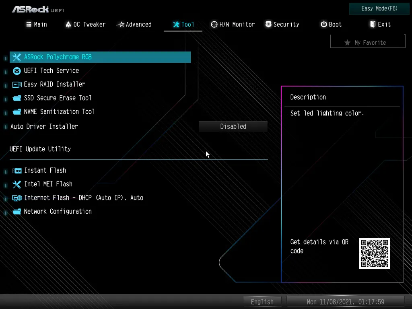Click the Description panel heading
Screen dimensions: 412x309
point(308,97)
